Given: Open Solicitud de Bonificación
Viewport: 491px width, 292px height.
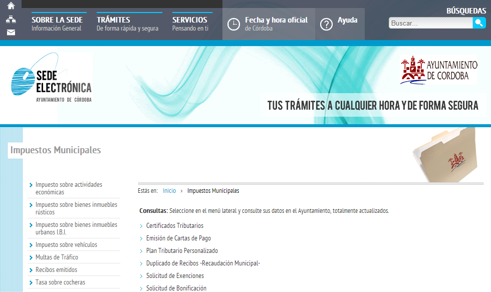Looking at the screenshot, I should [176, 288].
